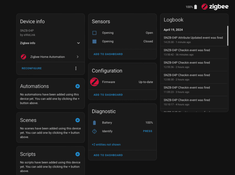Click the Battery icon in Diagnostic
235x175 pixels.
[x=94, y=123]
